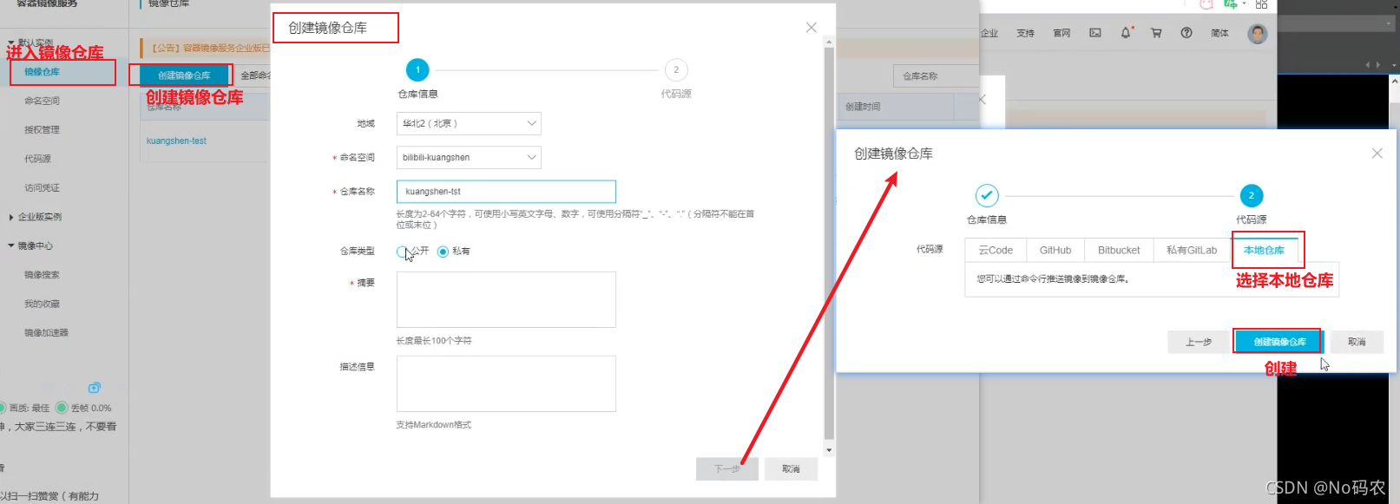Open the user avatar menu
This screenshot has width=1400, height=504.
(1258, 34)
